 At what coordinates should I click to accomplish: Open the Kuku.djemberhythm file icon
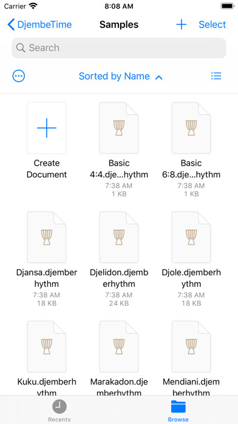pos(47,347)
